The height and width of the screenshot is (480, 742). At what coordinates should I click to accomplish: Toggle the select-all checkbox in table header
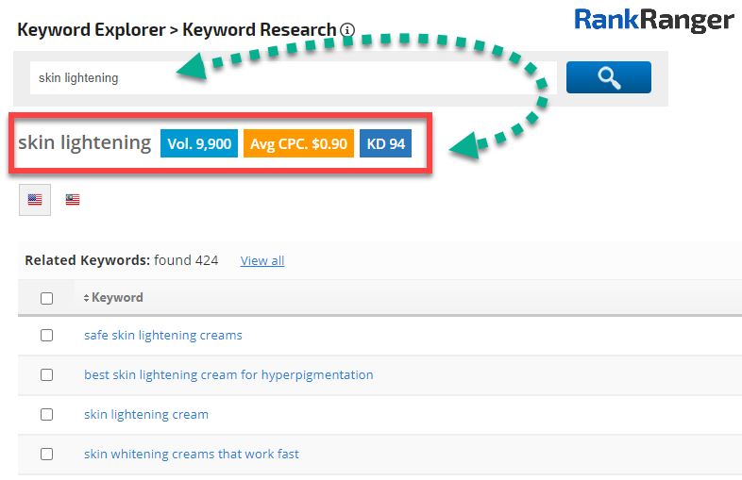pyautogui.click(x=46, y=298)
